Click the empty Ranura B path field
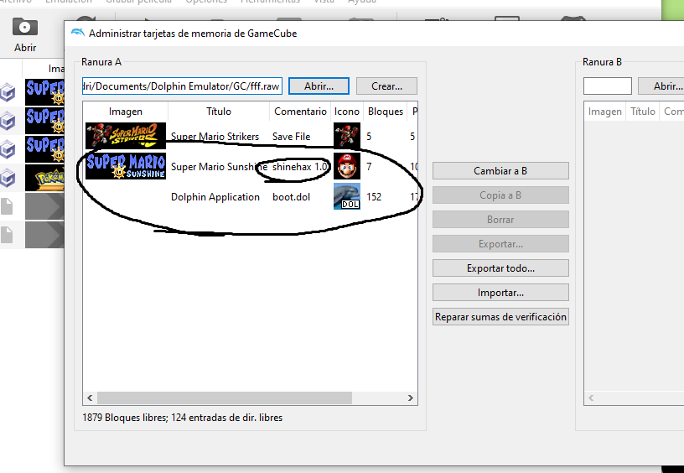The image size is (684, 473). [607, 86]
